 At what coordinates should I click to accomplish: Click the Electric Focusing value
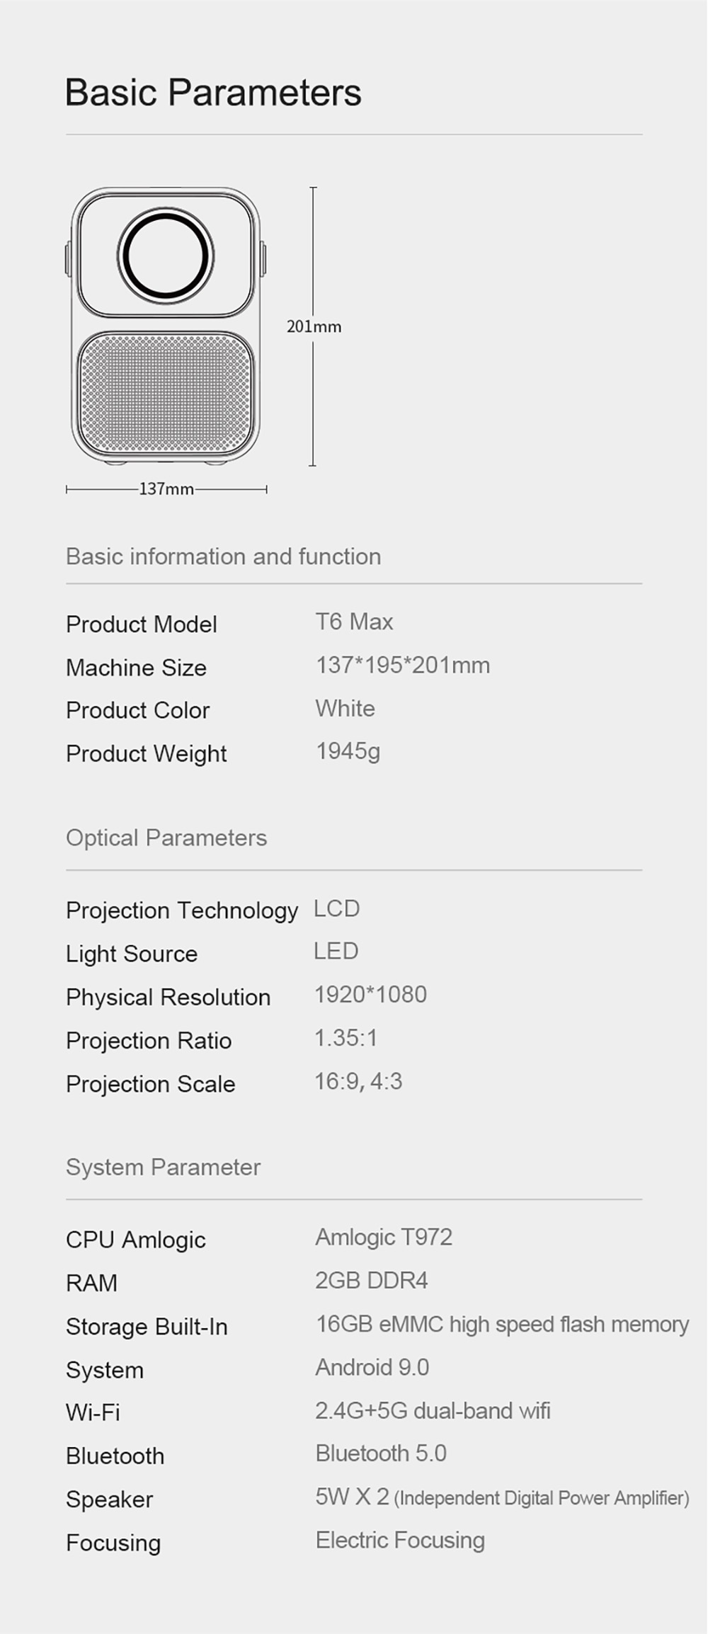(x=400, y=1540)
